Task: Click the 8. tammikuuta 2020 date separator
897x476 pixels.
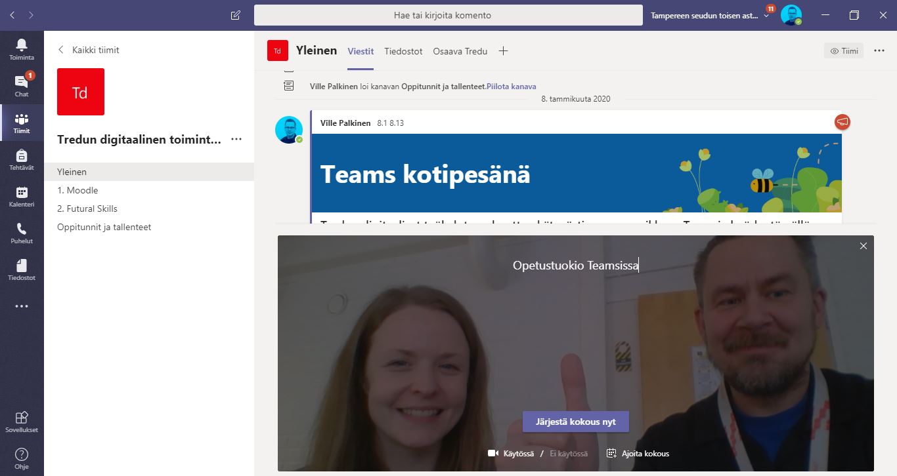Action: pos(576,99)
